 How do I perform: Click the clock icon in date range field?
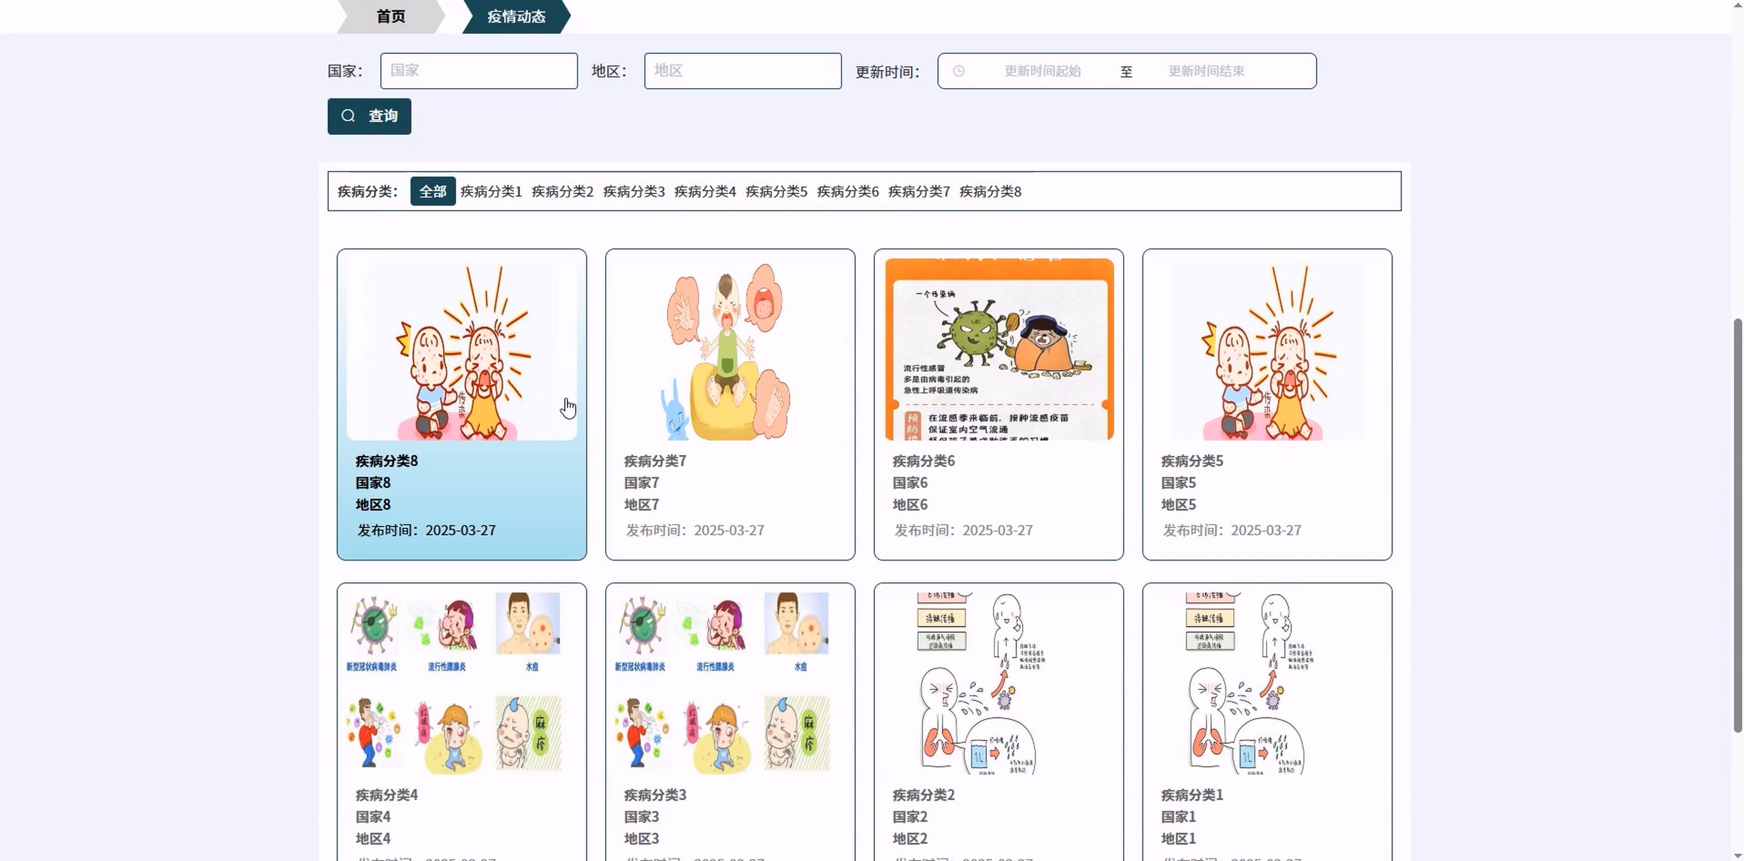[959, 71]
